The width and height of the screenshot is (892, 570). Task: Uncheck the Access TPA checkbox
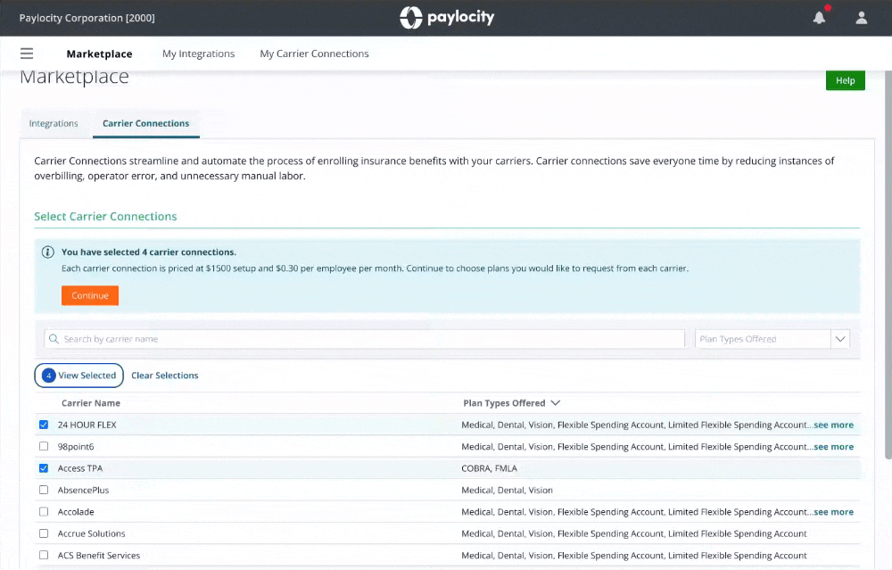coord(44,468)
